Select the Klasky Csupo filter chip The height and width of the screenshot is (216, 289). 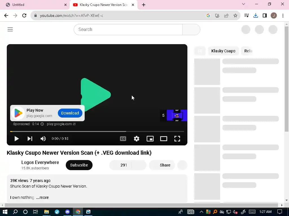pos(223,51)
